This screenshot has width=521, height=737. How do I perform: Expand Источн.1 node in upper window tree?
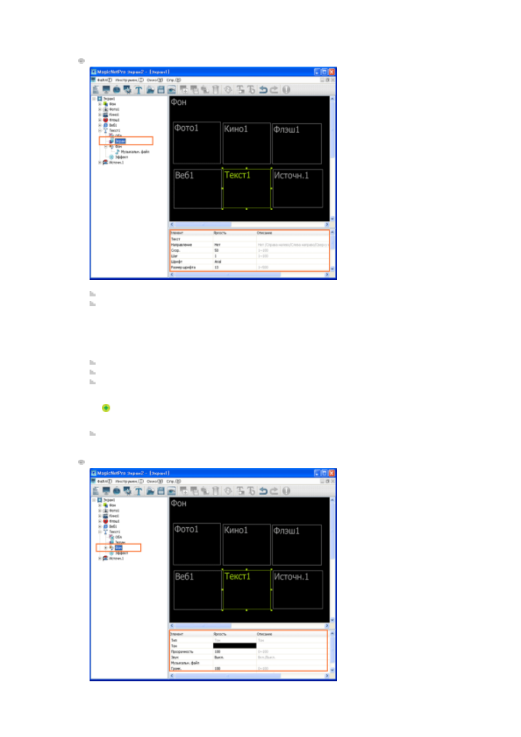click(x=100, y=162)
